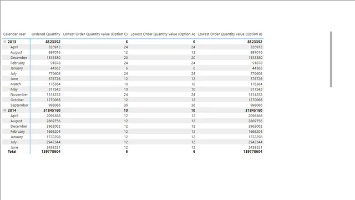Click Ordered Quantity value 176364

(x=54, y=84)
